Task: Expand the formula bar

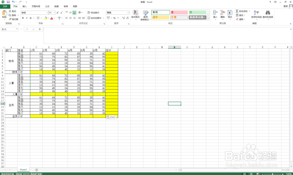Action: pyautogui.click(x=291, y=29)
